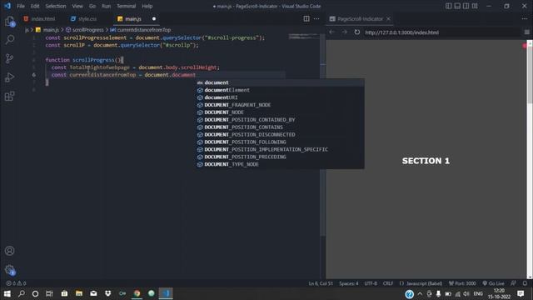Reload the preview browser page
This screenshot has height=300, width=533.
[357, 32]
